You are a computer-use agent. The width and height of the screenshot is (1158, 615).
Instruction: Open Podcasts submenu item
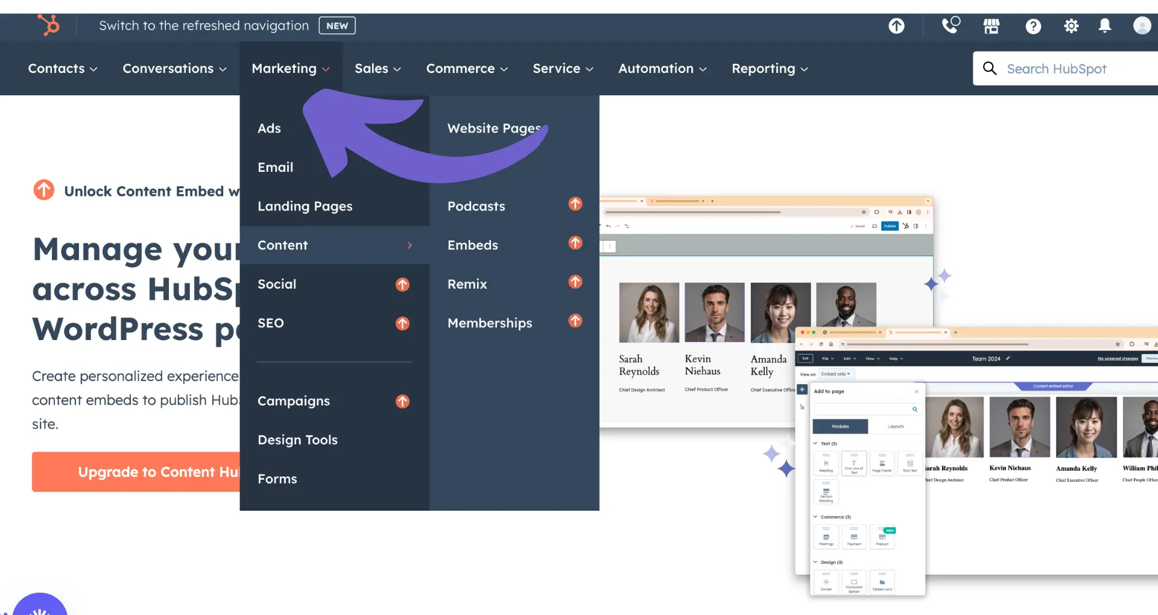[476, 206]
